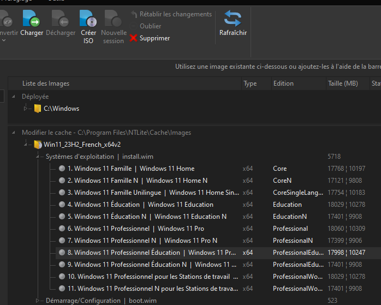
Task: Click status dot of 5. Éducation N row
Action: coord(62,216)
